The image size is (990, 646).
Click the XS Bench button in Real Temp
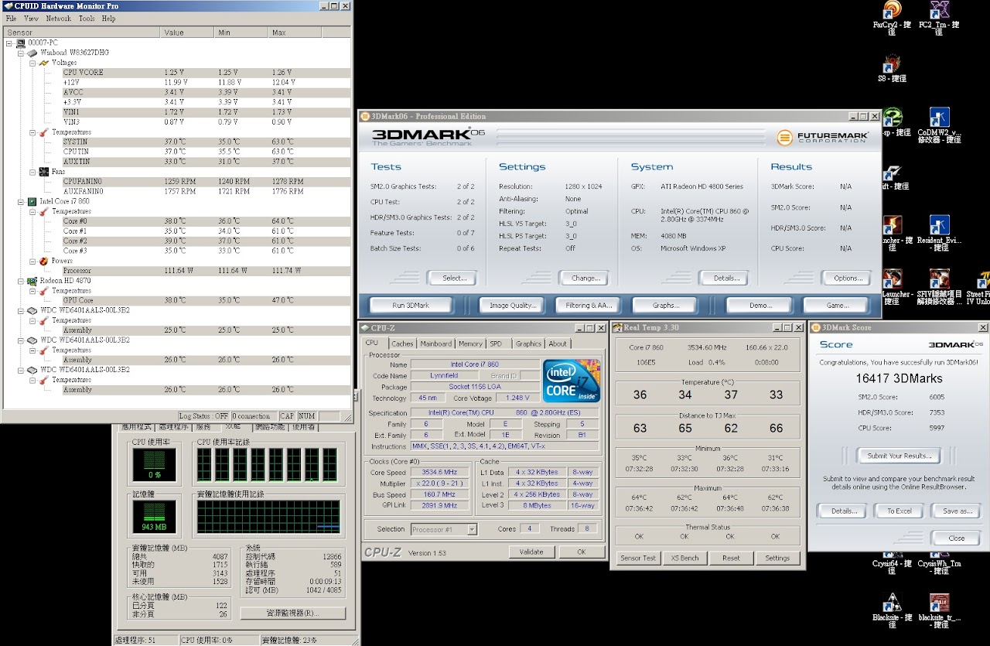[x=684, y=558]
